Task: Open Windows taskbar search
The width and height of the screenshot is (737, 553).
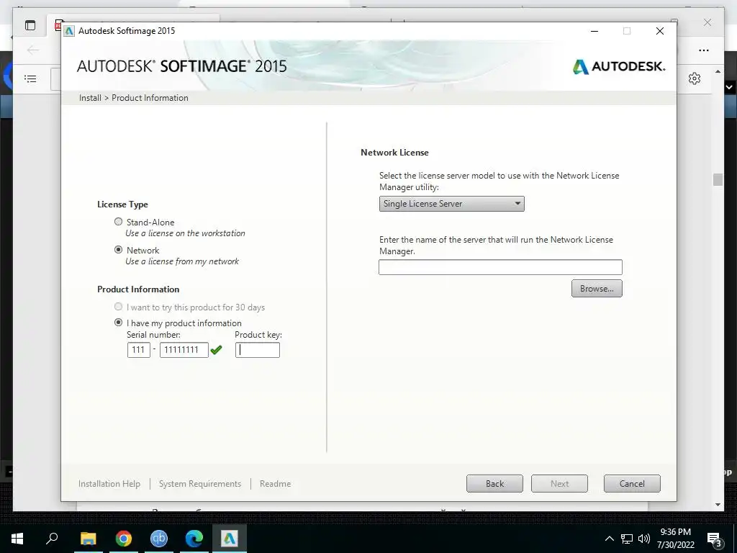Action: tap(52, 539)
